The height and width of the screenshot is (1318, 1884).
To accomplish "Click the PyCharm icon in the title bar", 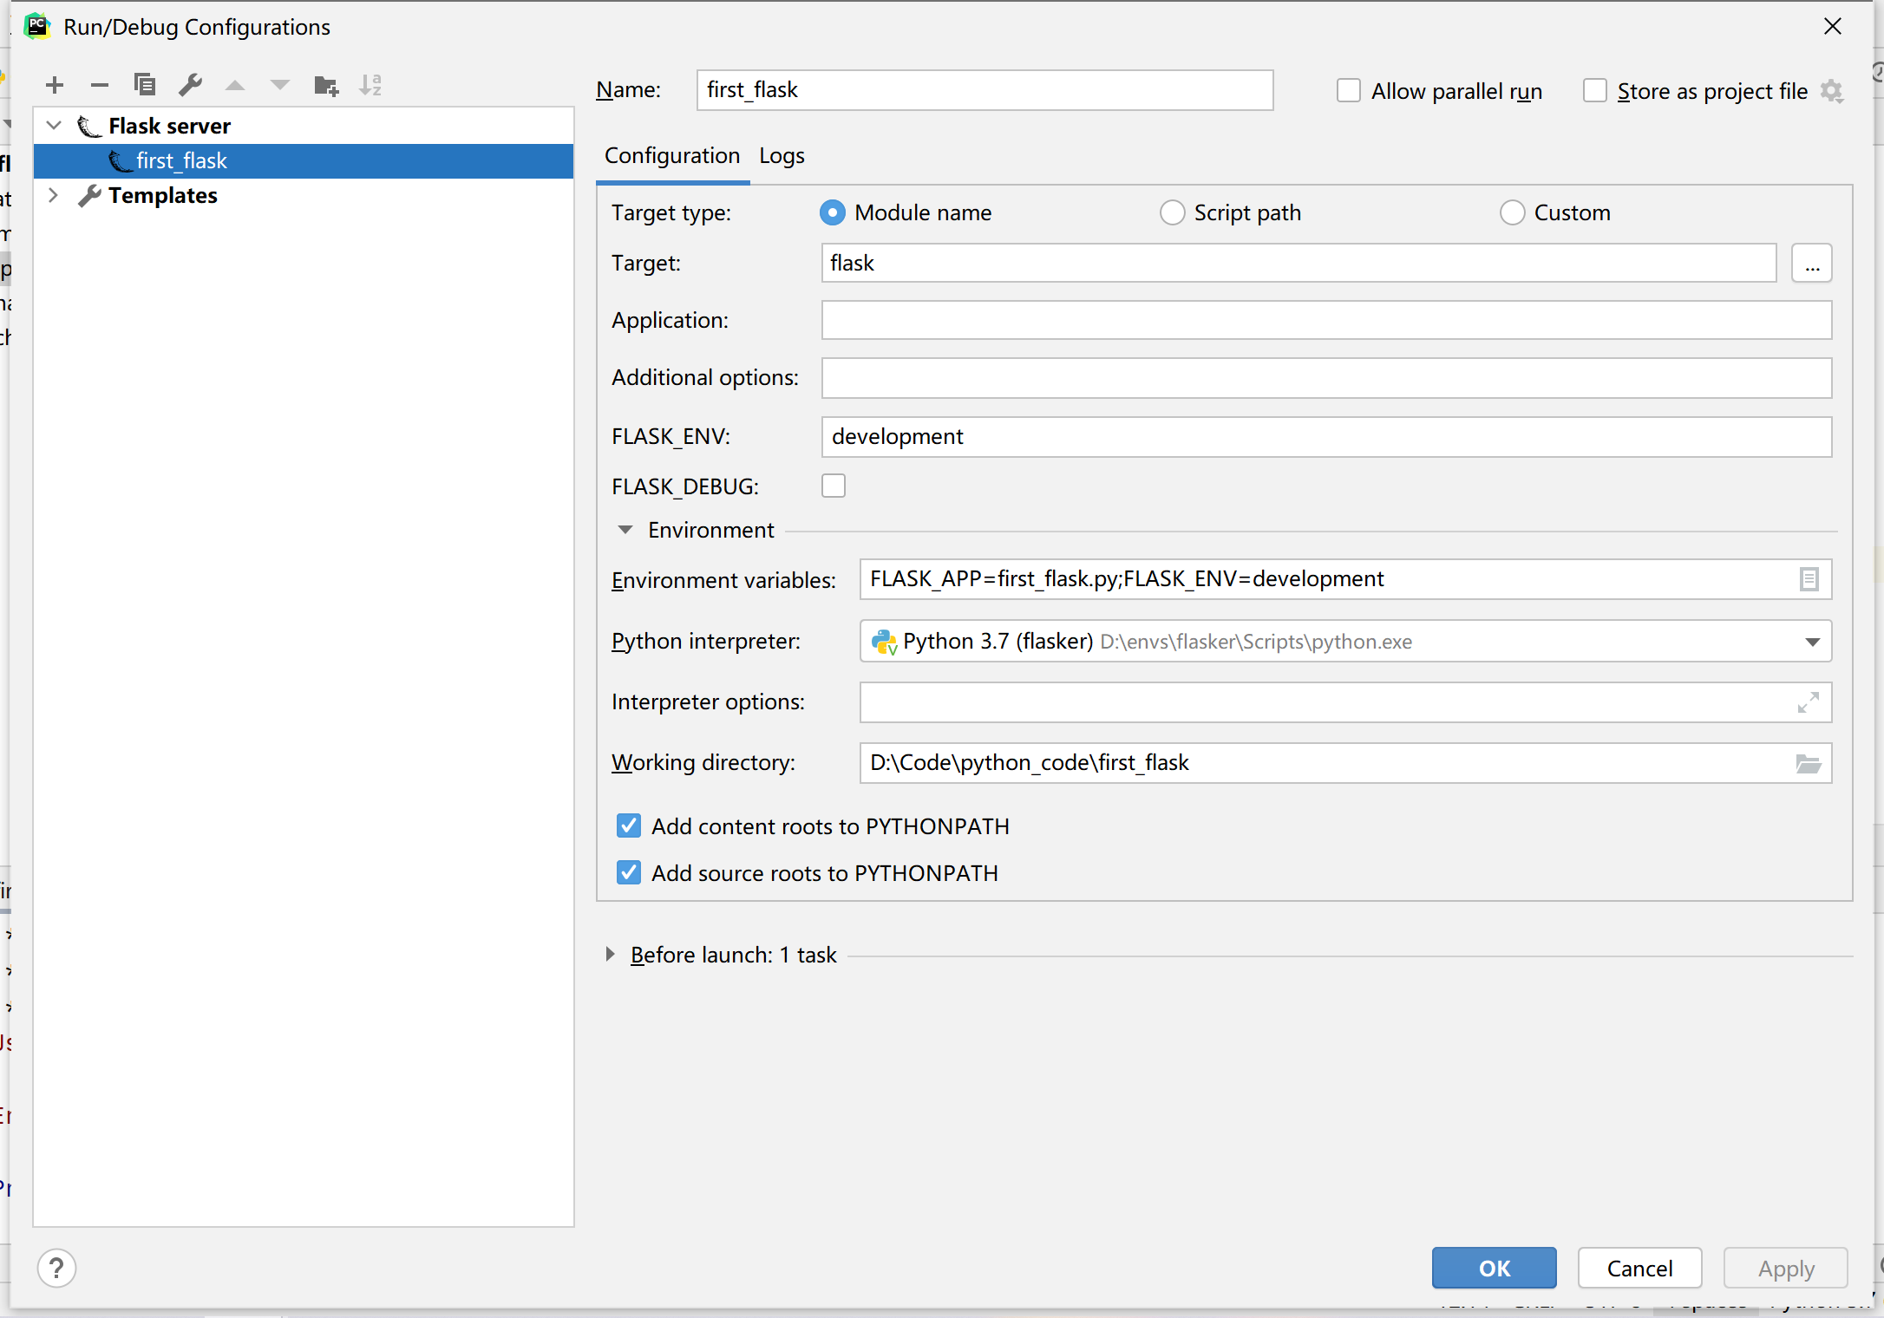I will (37, 26).
